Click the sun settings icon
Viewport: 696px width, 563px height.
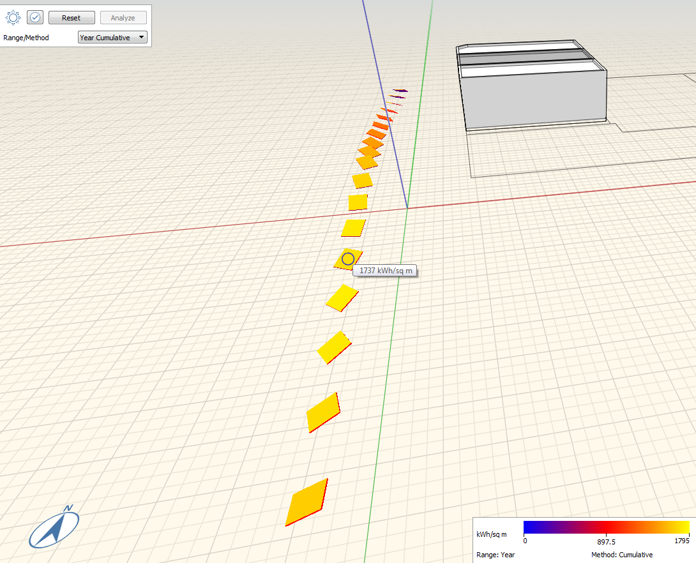tap(13, 18)
